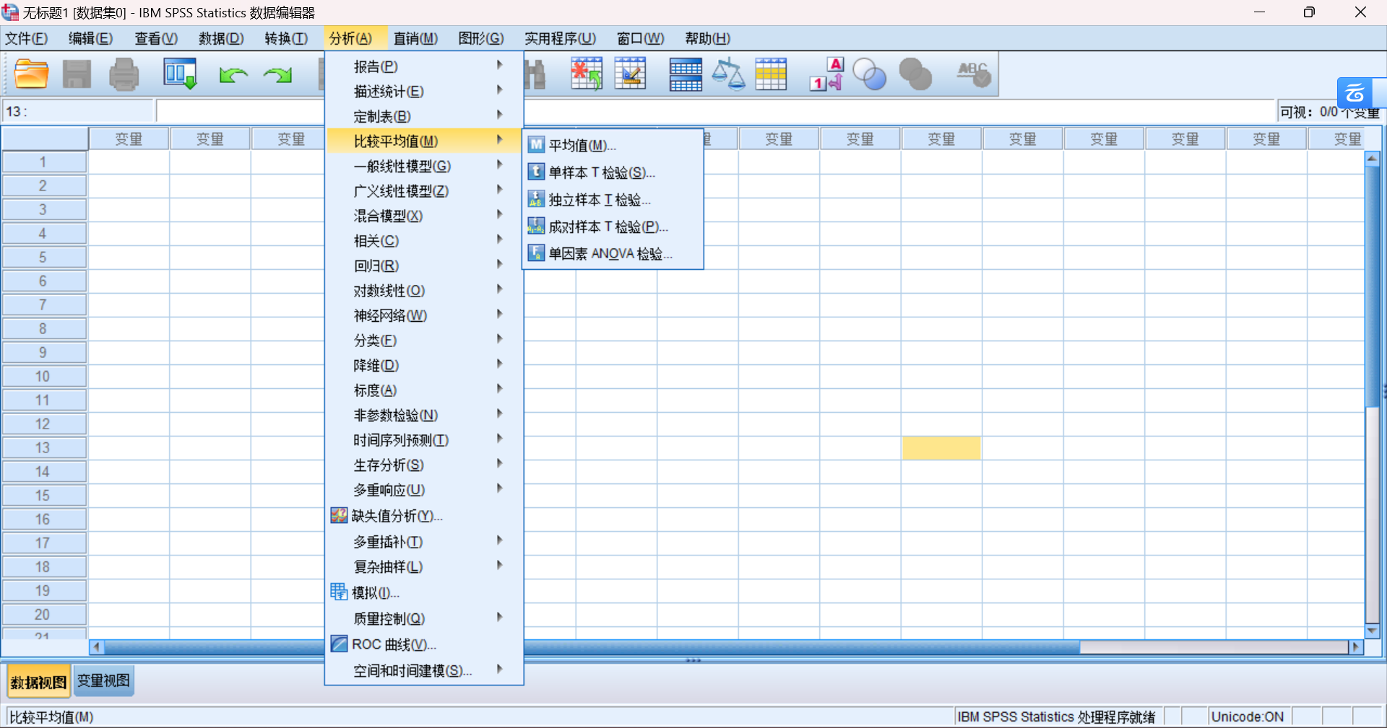Screen dimensions: 1387x728
Task: Click the vertical scrollbar up arrow
Action: (1373, 158)
